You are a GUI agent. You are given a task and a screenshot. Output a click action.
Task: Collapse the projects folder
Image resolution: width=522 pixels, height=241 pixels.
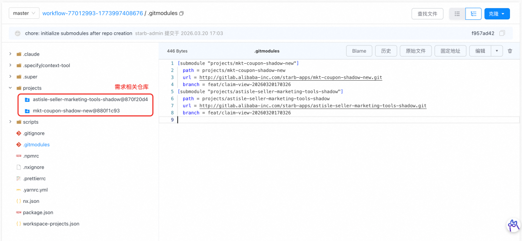point(11,88)
